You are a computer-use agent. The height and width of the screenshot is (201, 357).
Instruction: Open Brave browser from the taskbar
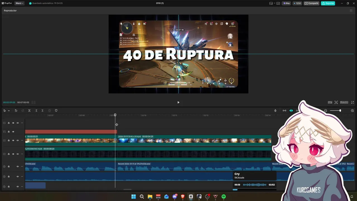point(183,197)
